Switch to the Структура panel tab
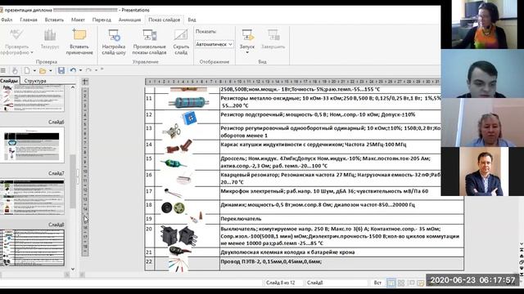The width and height of the screenshot is (524, 294). [35, 81]
